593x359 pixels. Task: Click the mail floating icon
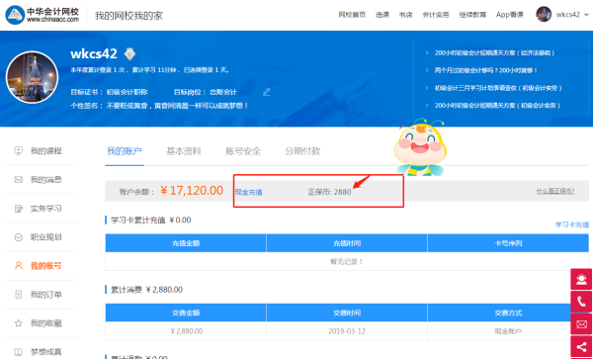pyautogui.click(x=581, y=324)
